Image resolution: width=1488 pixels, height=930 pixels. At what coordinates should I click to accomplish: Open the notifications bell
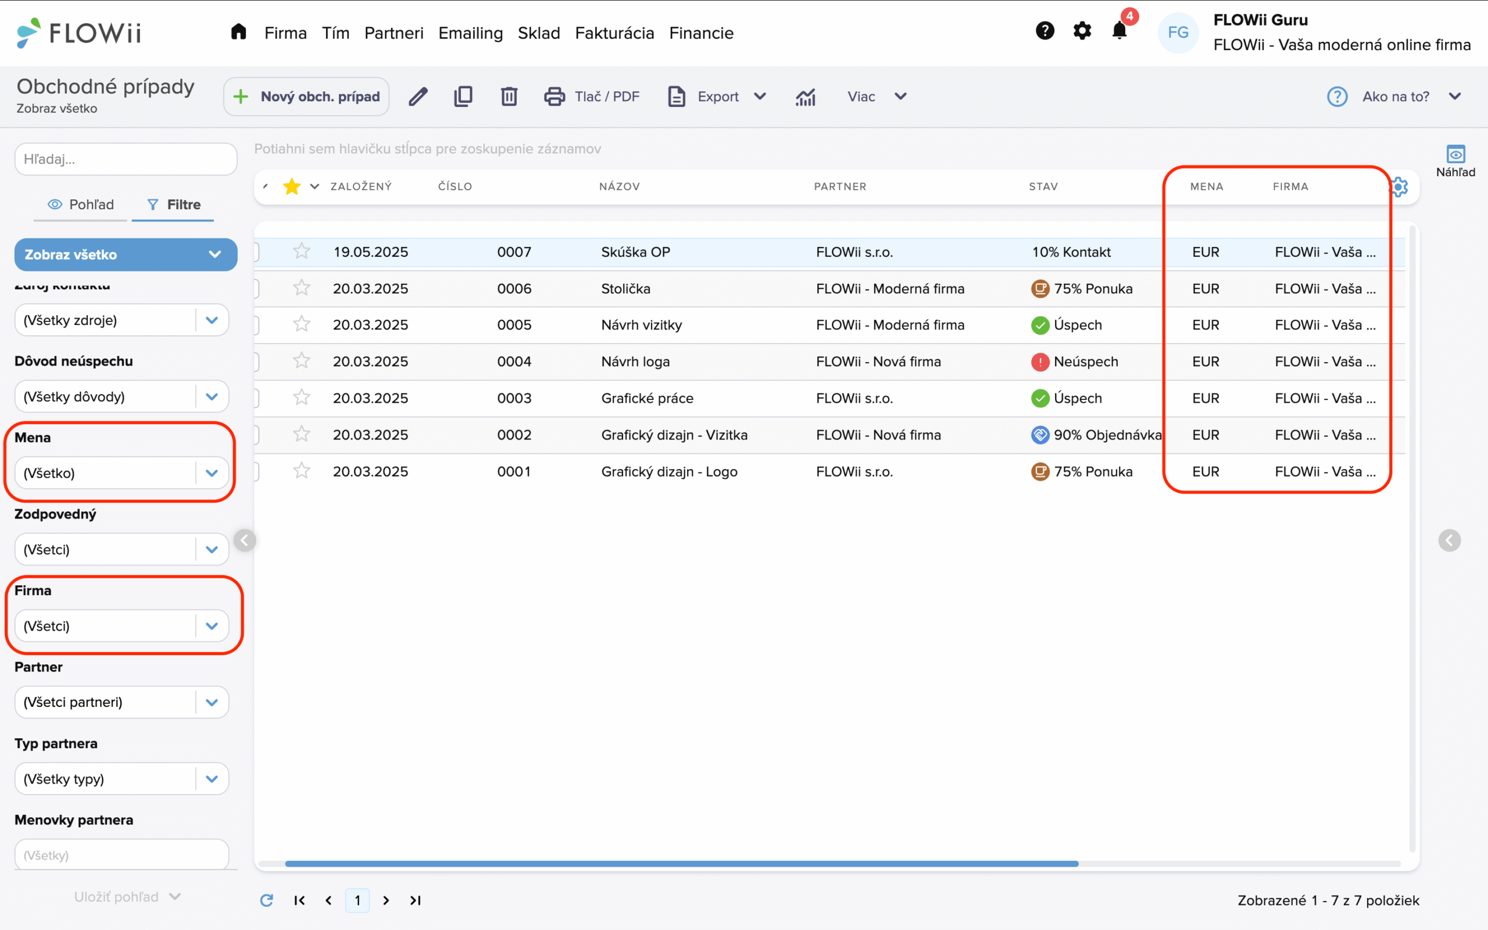pos(1119,31)
